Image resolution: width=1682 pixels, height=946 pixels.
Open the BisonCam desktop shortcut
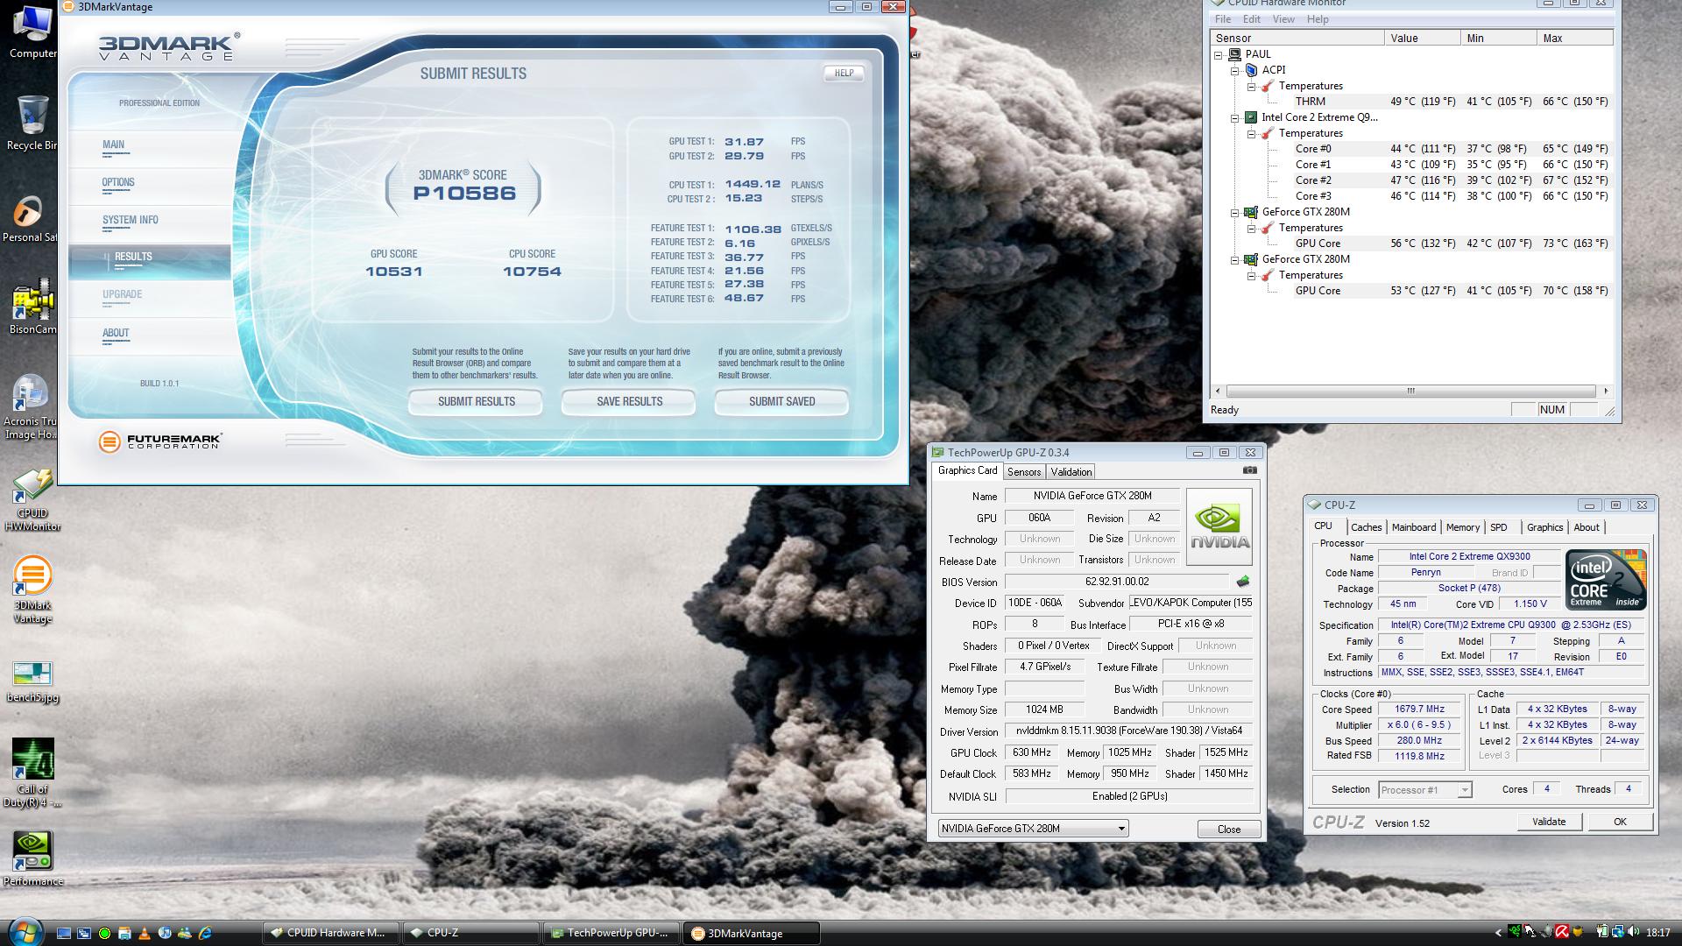pyautogui.click(x=32, y=308)
